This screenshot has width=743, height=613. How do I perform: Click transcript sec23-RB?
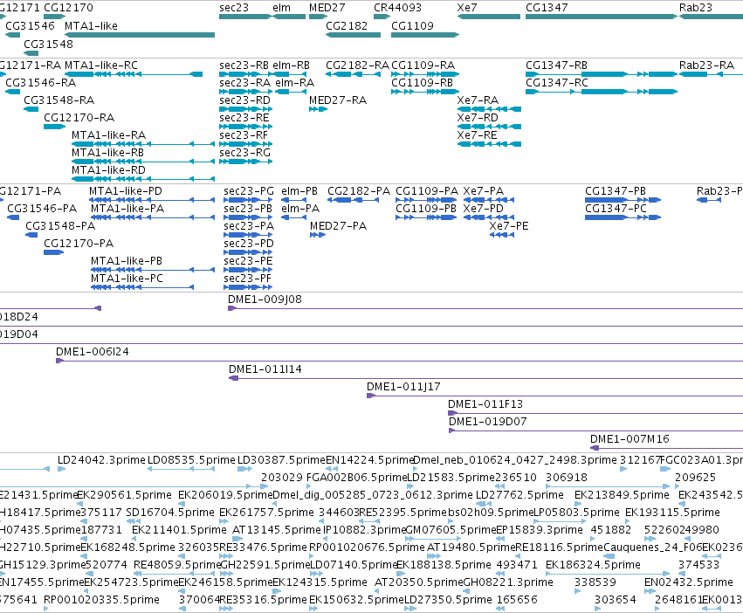(x=245, y=74)
